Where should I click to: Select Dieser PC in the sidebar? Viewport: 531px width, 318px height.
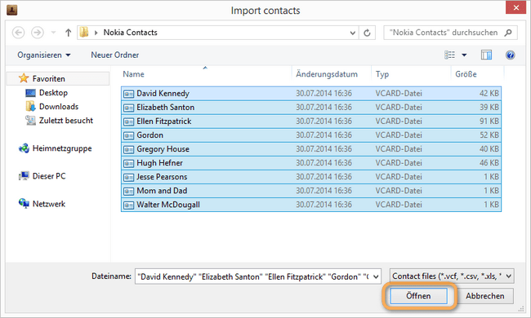[x=49, y=176]
